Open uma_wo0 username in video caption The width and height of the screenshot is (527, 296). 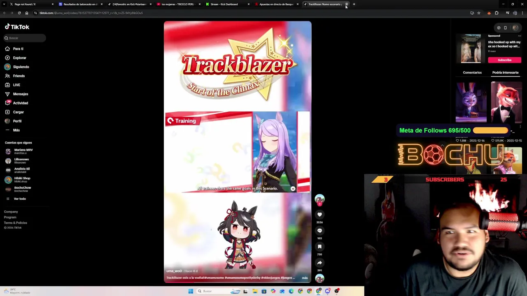(x=174, y=271)
